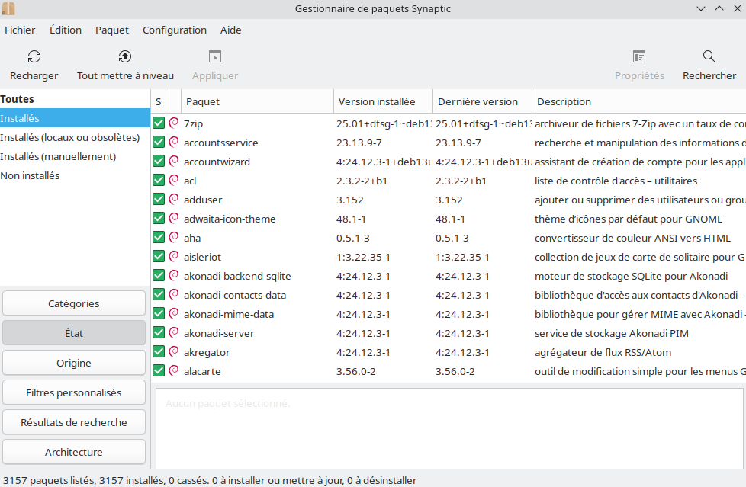Click the Tout mettre à niveau icon
This screenshot has width=746, height=487.
click(x=125, y=56)
